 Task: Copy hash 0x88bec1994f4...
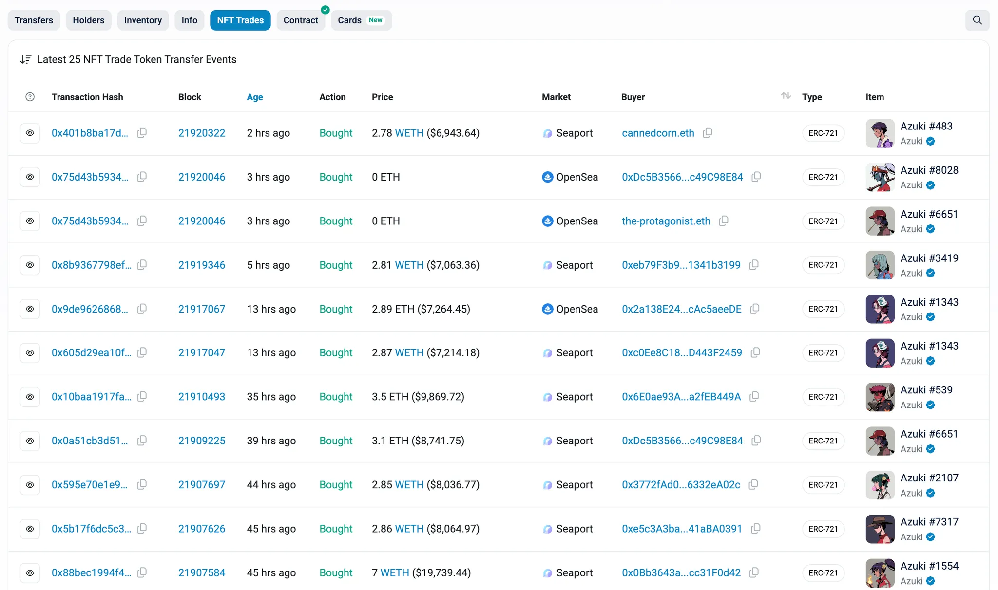click(142, 572)
